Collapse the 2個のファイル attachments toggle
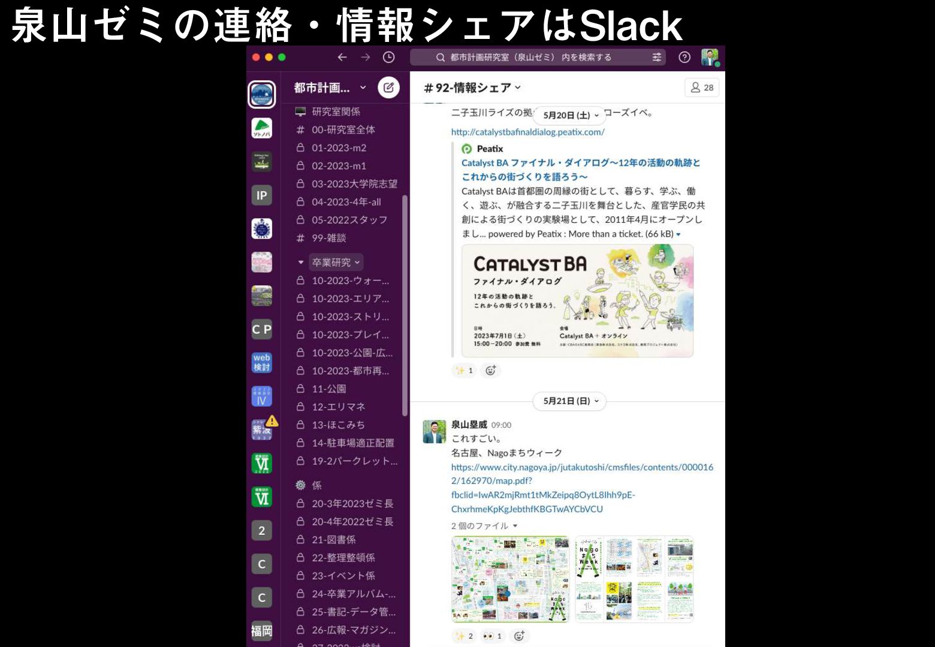This screenshot has width=935, height=647. point(515,526)
